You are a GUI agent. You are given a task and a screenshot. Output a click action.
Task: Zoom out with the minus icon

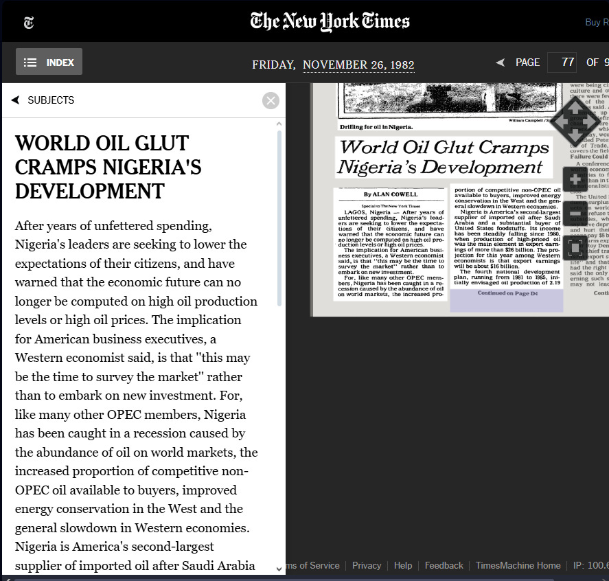click(x=575, y=214)
